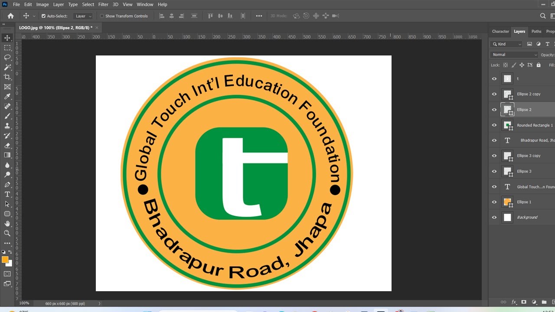This screenshot has width=555, height=312.
Task: Open the File menu
Action: [16, 4]
